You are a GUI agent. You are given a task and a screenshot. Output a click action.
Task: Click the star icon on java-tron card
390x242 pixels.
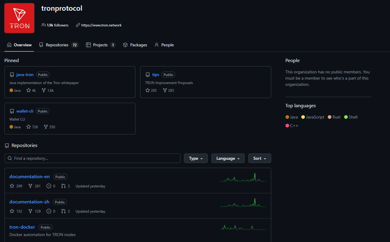coord(29,90)
